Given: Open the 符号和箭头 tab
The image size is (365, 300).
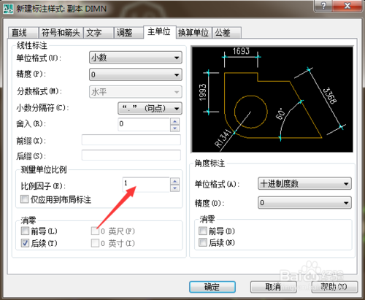Looking at the screenshot, I should [61, 33].
